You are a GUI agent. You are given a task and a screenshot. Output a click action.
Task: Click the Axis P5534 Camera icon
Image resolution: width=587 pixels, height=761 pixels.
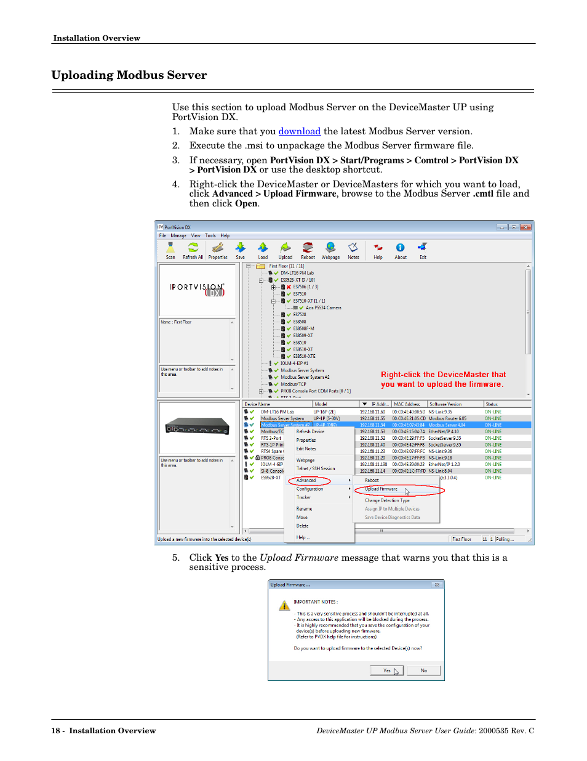(296, 307)
